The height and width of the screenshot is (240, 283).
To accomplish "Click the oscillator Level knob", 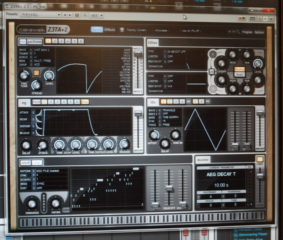I will pos(49,76).
